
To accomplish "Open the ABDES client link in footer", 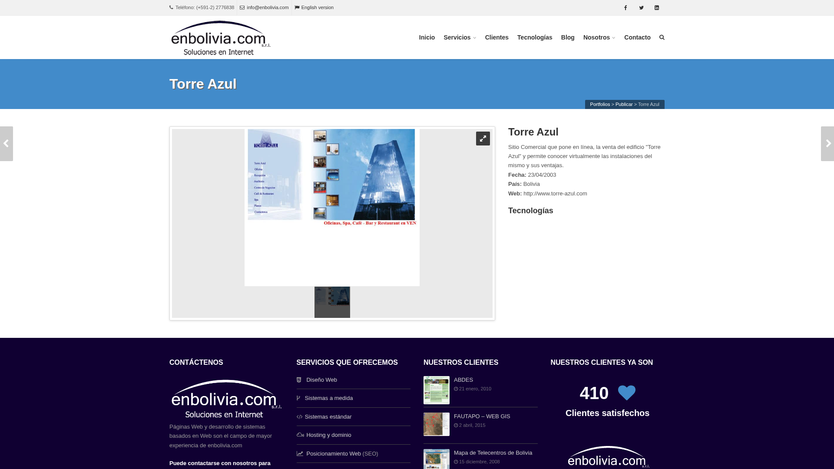I will [463, 380].
